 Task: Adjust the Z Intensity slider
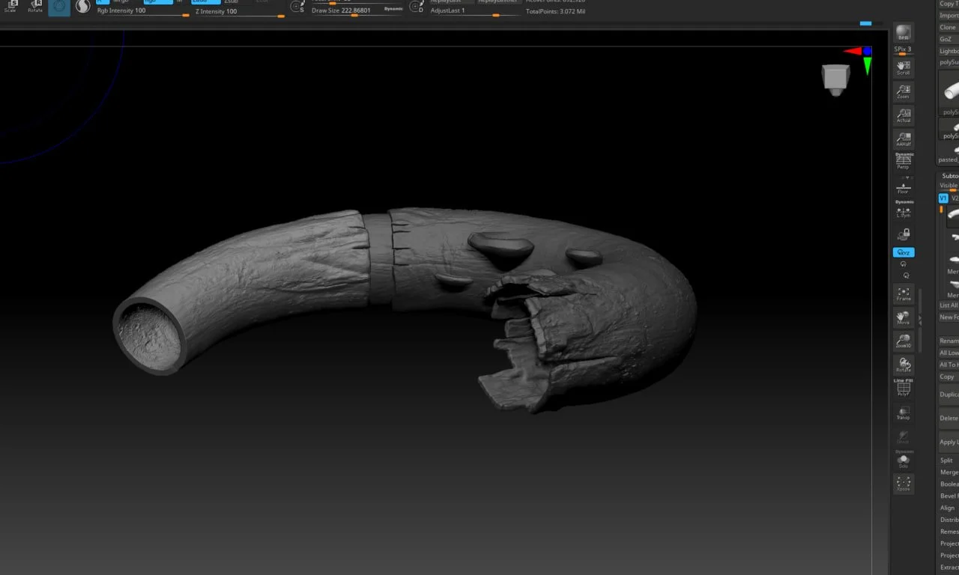coord(240,11)
